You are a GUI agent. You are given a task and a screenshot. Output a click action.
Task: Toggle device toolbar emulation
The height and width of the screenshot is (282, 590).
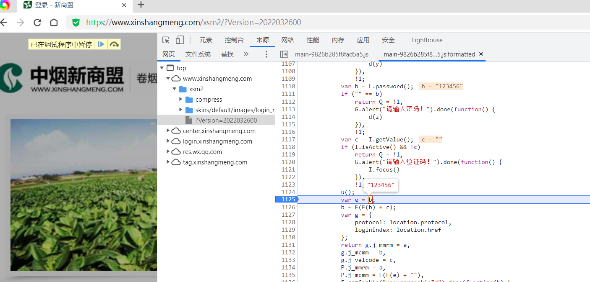pyautogui.click(x=180, y=40)
